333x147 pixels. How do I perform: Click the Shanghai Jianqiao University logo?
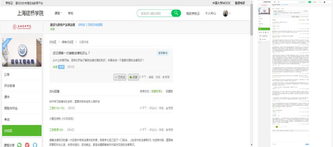coord(22,27)
